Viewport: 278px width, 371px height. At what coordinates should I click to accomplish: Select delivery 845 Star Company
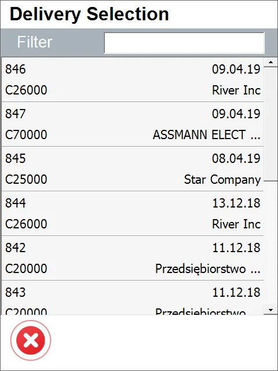(133, 169)
